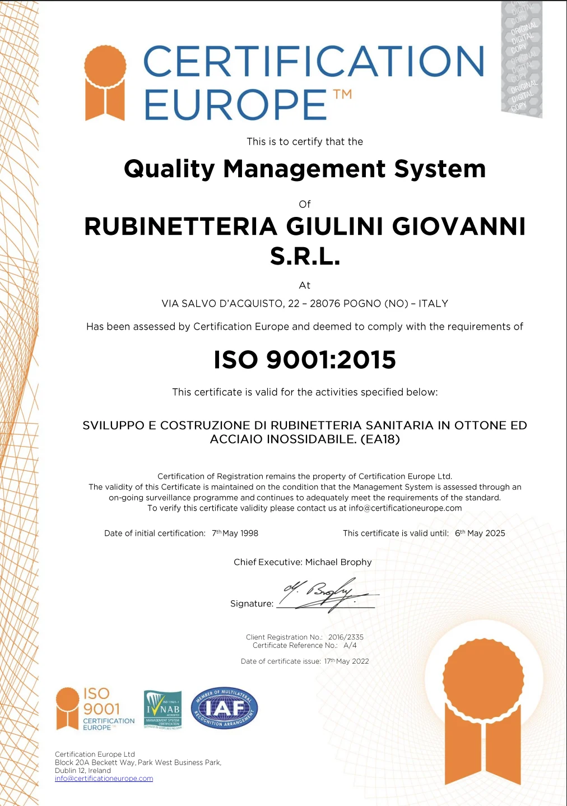Viewport: 567px width, 806px height.
Task: Click 'This certificate is valid for the activities' line
Action: pyautogui.click(x=305, y=392)
